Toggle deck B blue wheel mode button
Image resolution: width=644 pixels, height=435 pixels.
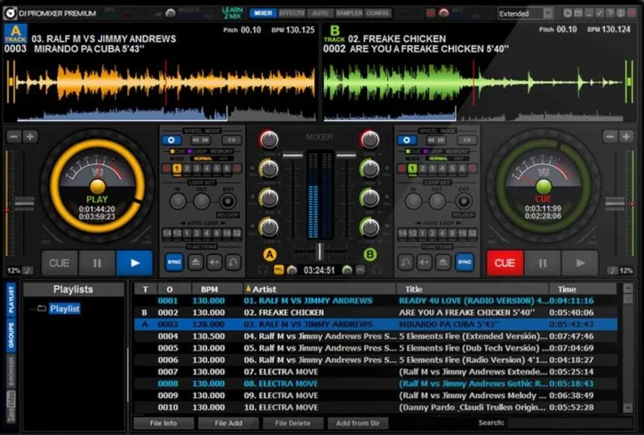pos(407,140)
